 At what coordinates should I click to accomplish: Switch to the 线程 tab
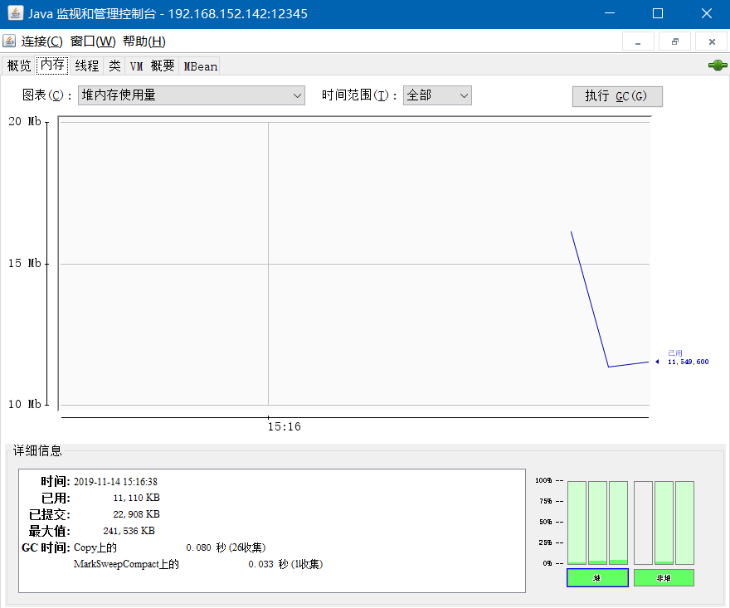tap(86, 66)
